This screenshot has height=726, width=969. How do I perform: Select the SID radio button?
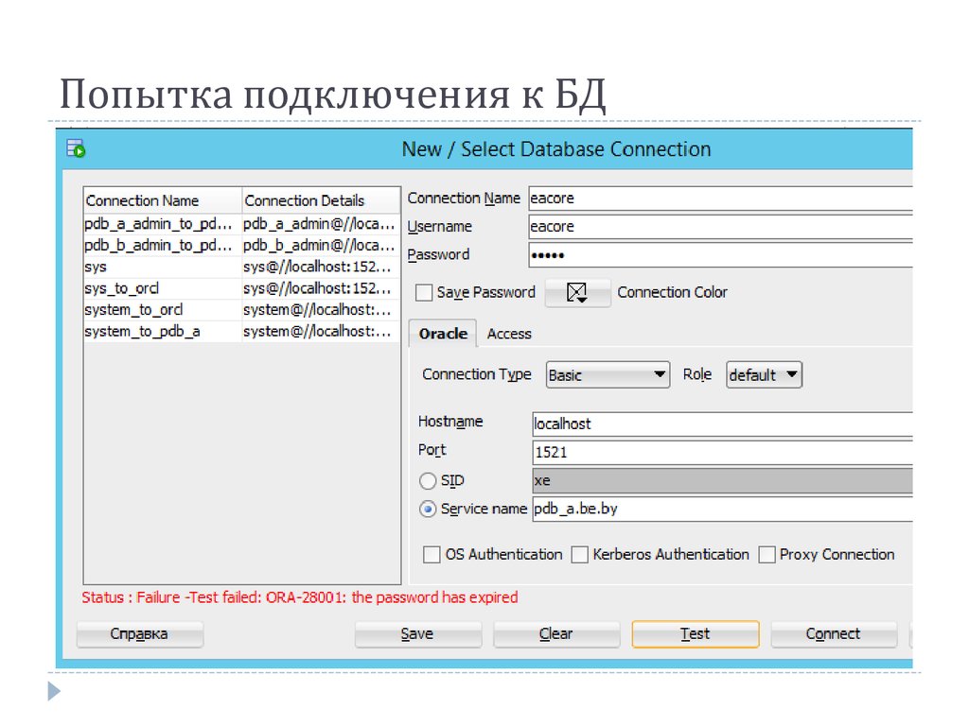(x=428, y=481)
